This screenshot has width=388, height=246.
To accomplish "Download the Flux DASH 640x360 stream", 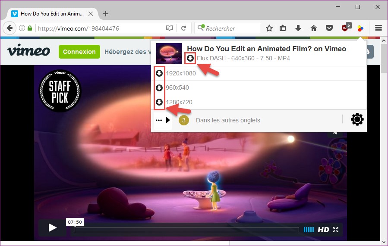I will click(190, 58).
